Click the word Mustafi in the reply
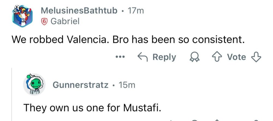This screenshot has width=273, height=121. tap(145, 107)
